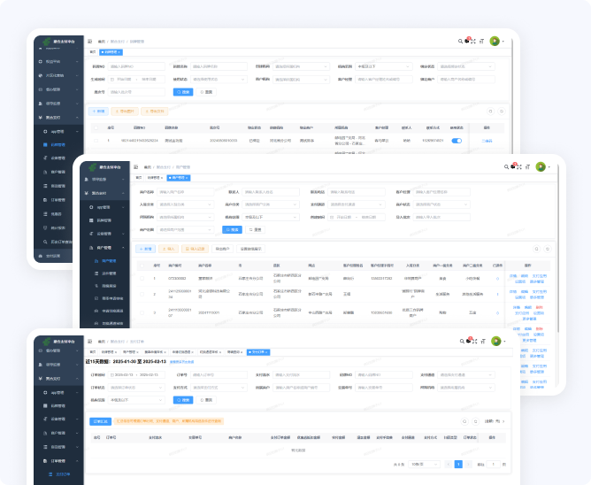This screenshot has width=591, height=485.
Task: Open notification bell in top window header
Action: click(x=467, y=41)
